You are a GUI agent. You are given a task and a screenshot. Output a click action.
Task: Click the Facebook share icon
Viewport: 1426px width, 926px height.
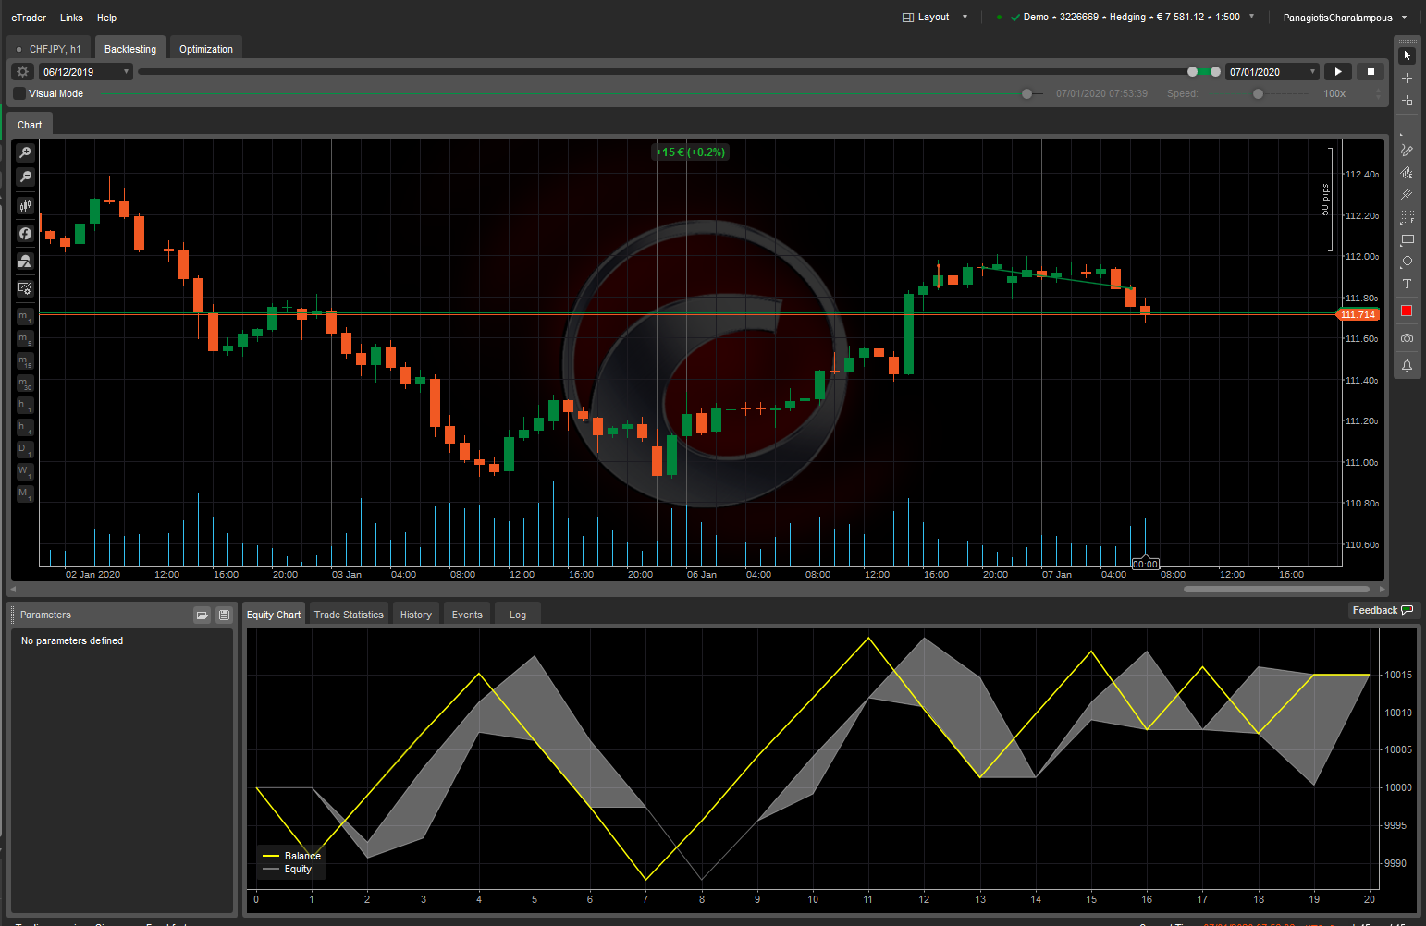tap(25, 234)
